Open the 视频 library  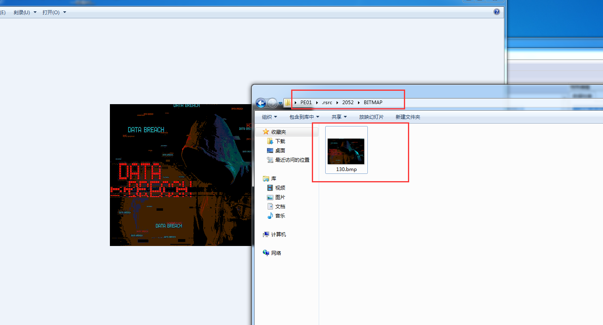[280, 188]
